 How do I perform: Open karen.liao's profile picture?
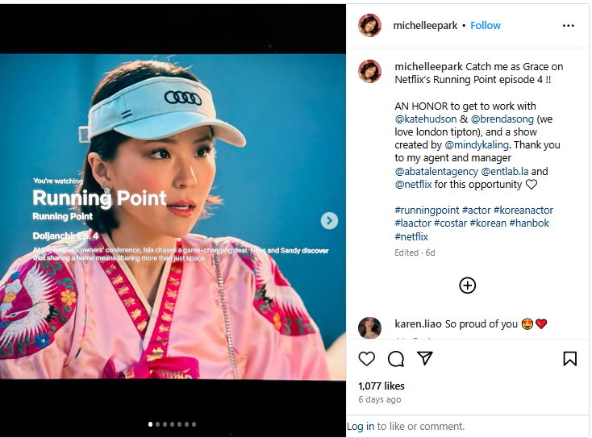369,327
